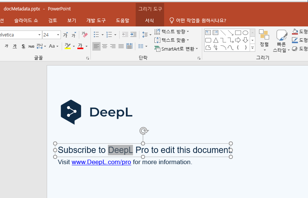Apply red font color

click(80, 47)
